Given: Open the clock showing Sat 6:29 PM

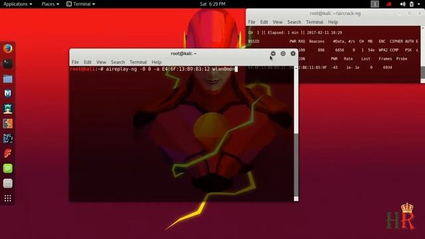Looking at the screenshot, I should click(212, 4).
